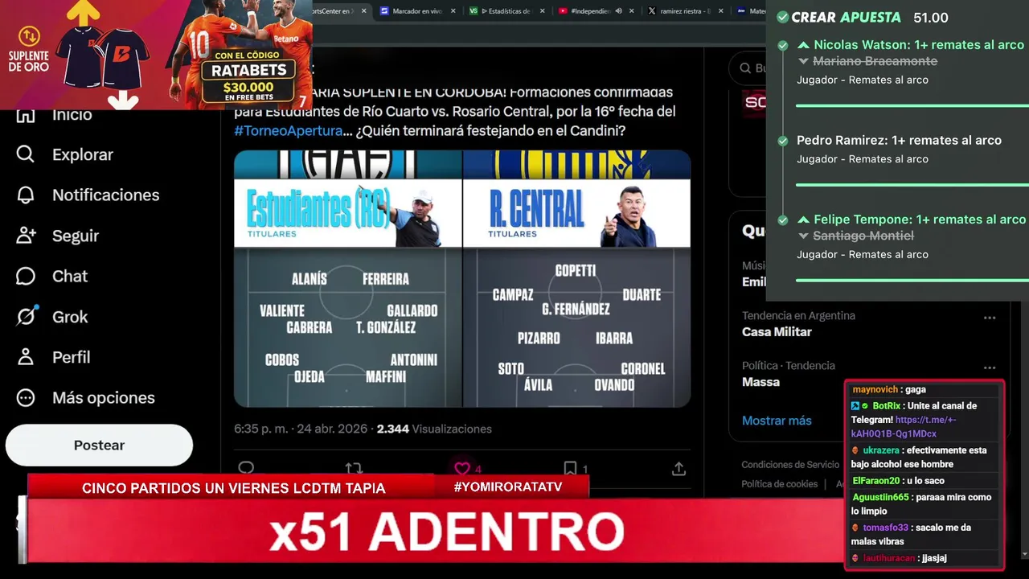Click the #TorneoApertura hashtag link
Screen dimensions: 1029x579
click(x=289, y=130)
